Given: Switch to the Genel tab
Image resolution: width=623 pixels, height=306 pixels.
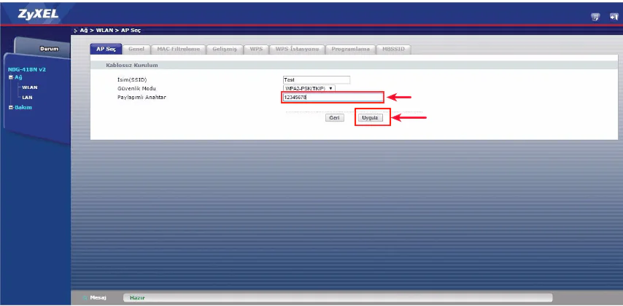Looking at the screenshot, I should coord(136,49).
